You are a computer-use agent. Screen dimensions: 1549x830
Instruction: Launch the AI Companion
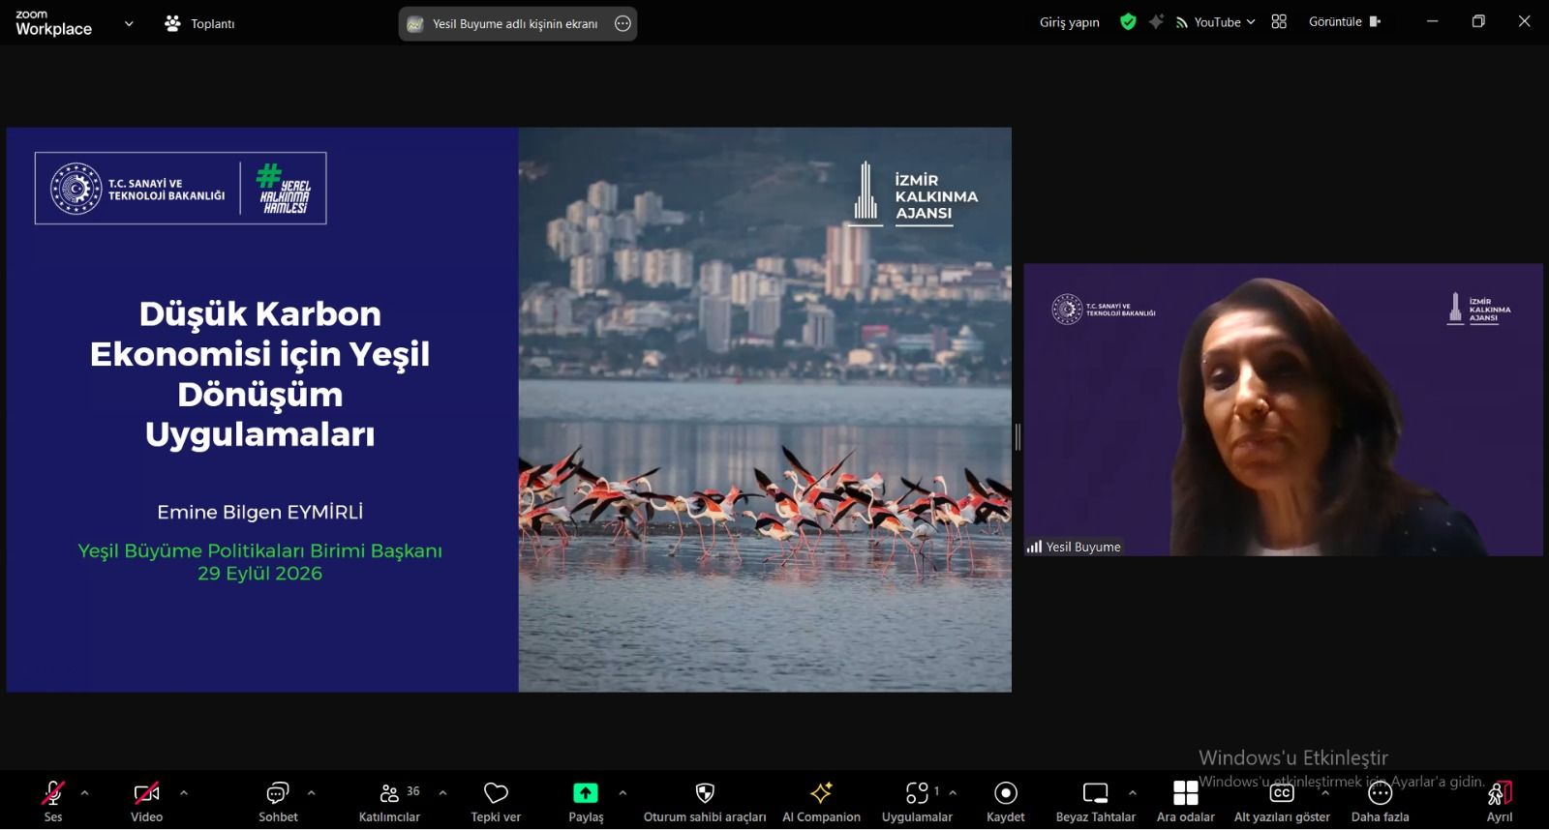(x=821, y=801)
